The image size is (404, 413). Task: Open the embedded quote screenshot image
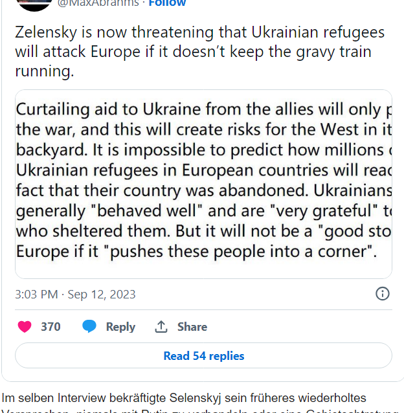click(203, 184)
